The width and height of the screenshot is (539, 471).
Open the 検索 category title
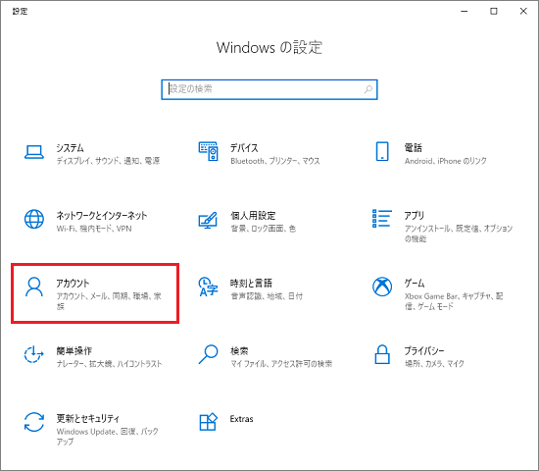[239, 351]
